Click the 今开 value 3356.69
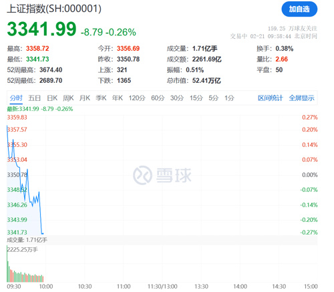The height and width of the screenshot is (292, 334). point(128,49)
